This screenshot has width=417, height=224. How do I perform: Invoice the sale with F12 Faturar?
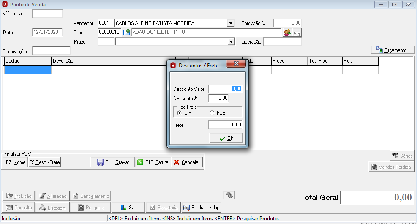point(153,162)
